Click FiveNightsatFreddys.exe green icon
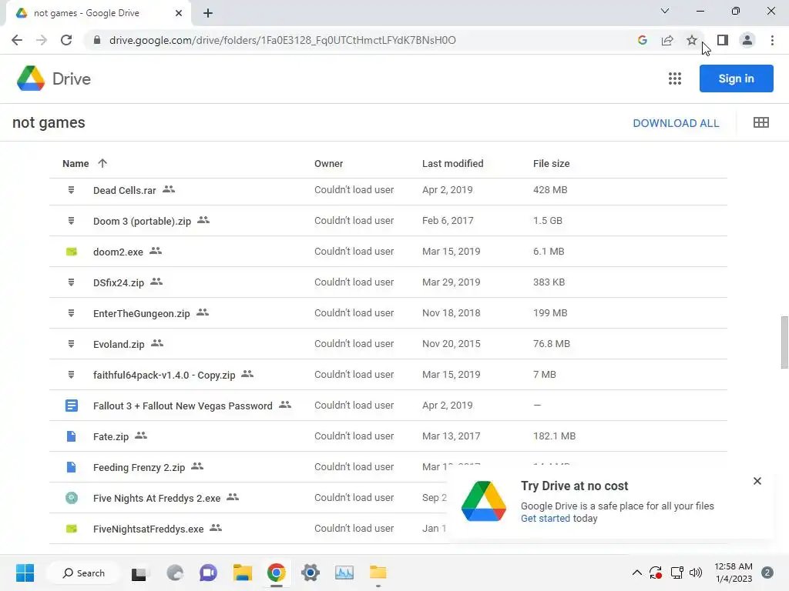The image size is (789, 591). coord(72,529)
